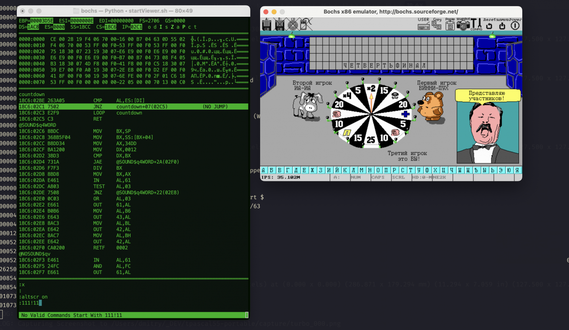Select letter А in the game alphabet row

click(263, 170)
